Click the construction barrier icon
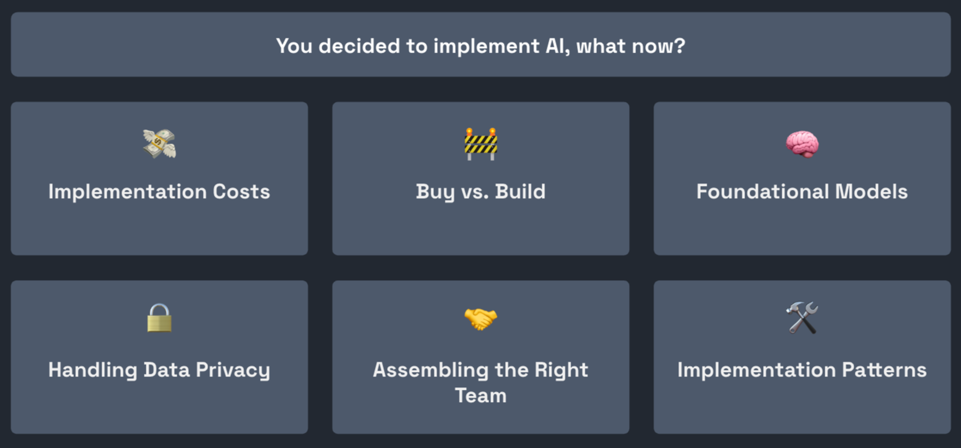The height and width of the screenshot is (448, 961). pyautogui.click(x=480, y=144)
